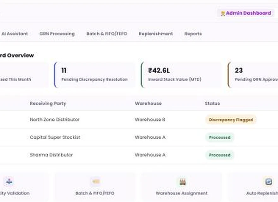The width and height of the screenshot is (278, 202).
Task: Sort by the Warehouse column header
Action: pyautogui.click(x=148, y=103)
